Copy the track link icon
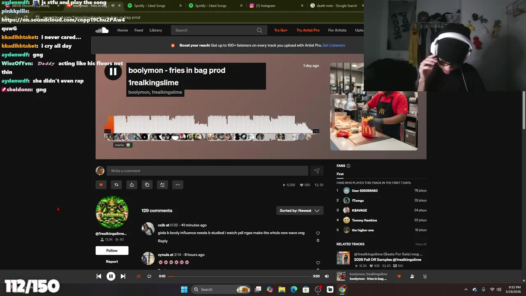Viewport: 526px width, 296px height. [x=147, y=185]
